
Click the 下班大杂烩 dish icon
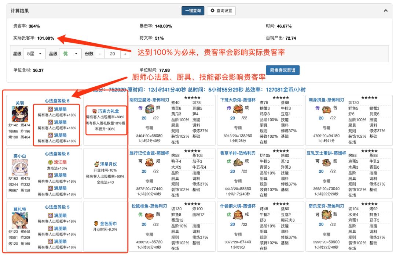(x=238, y=109)
